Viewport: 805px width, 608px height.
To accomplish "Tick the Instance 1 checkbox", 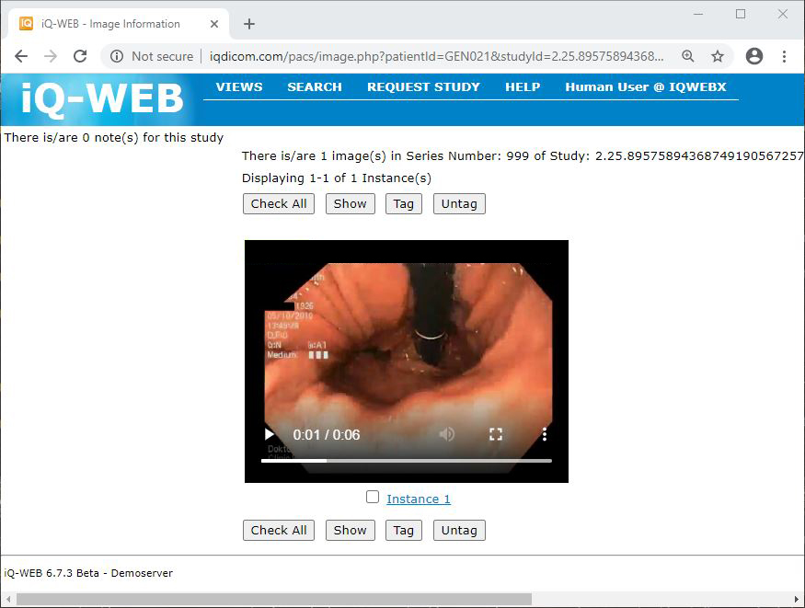I will [373, 497].
